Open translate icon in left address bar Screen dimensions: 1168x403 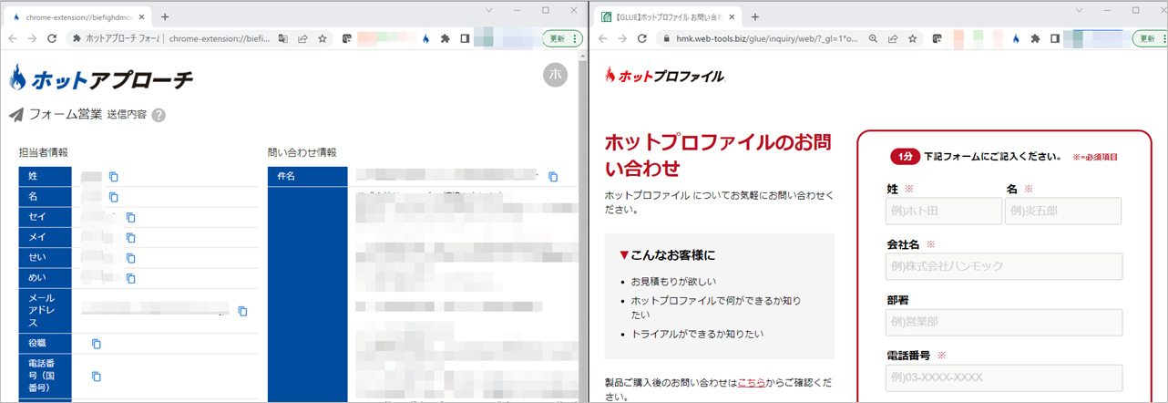(282, 39)
